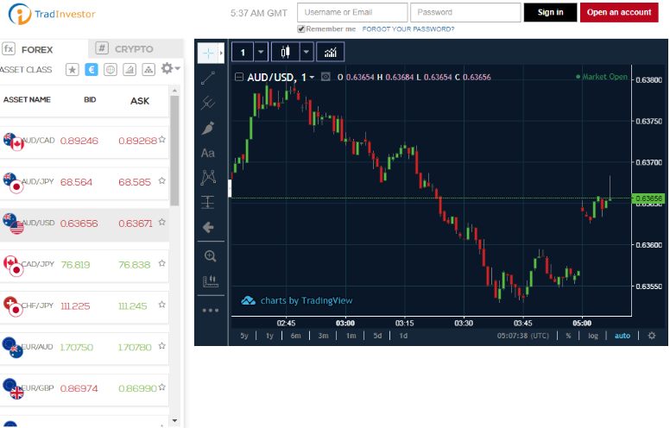Select the trend line drawing tool
Viewport: 670px width, 428px height.
pyautogui.click(x=208, y=79)
